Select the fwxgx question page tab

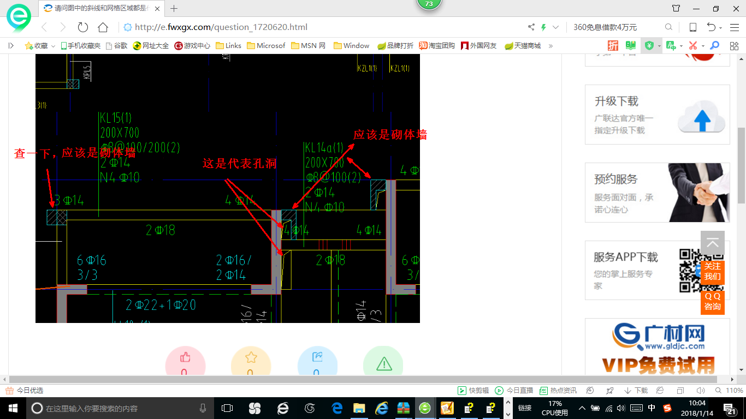tap(102, 8)
